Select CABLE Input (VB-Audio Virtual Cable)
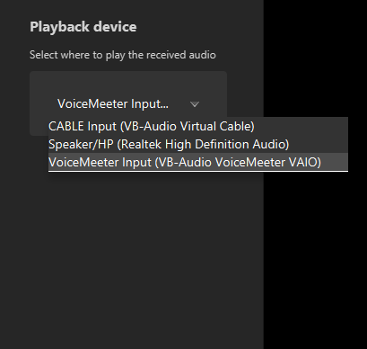Image resolution: width=367 pixels, height=349 pixels. pyautogui.click(x=198, y=126)
